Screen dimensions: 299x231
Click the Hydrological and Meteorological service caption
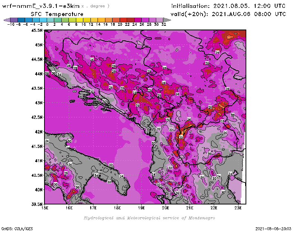[x=149, y=218]
